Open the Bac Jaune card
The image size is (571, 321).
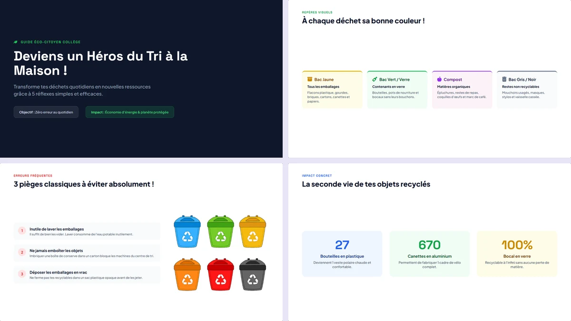coord(332,90)
